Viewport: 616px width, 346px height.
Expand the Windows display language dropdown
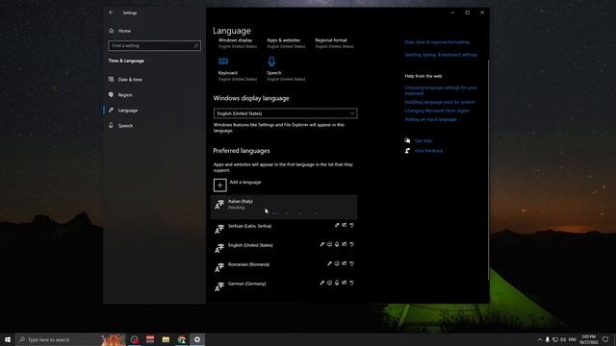click(x=285, y=113)
